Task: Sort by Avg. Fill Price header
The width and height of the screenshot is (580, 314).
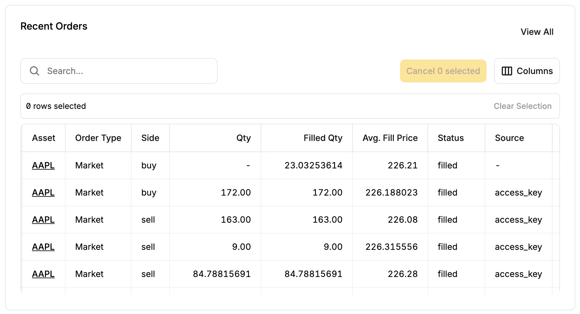Action: (390, 138)
